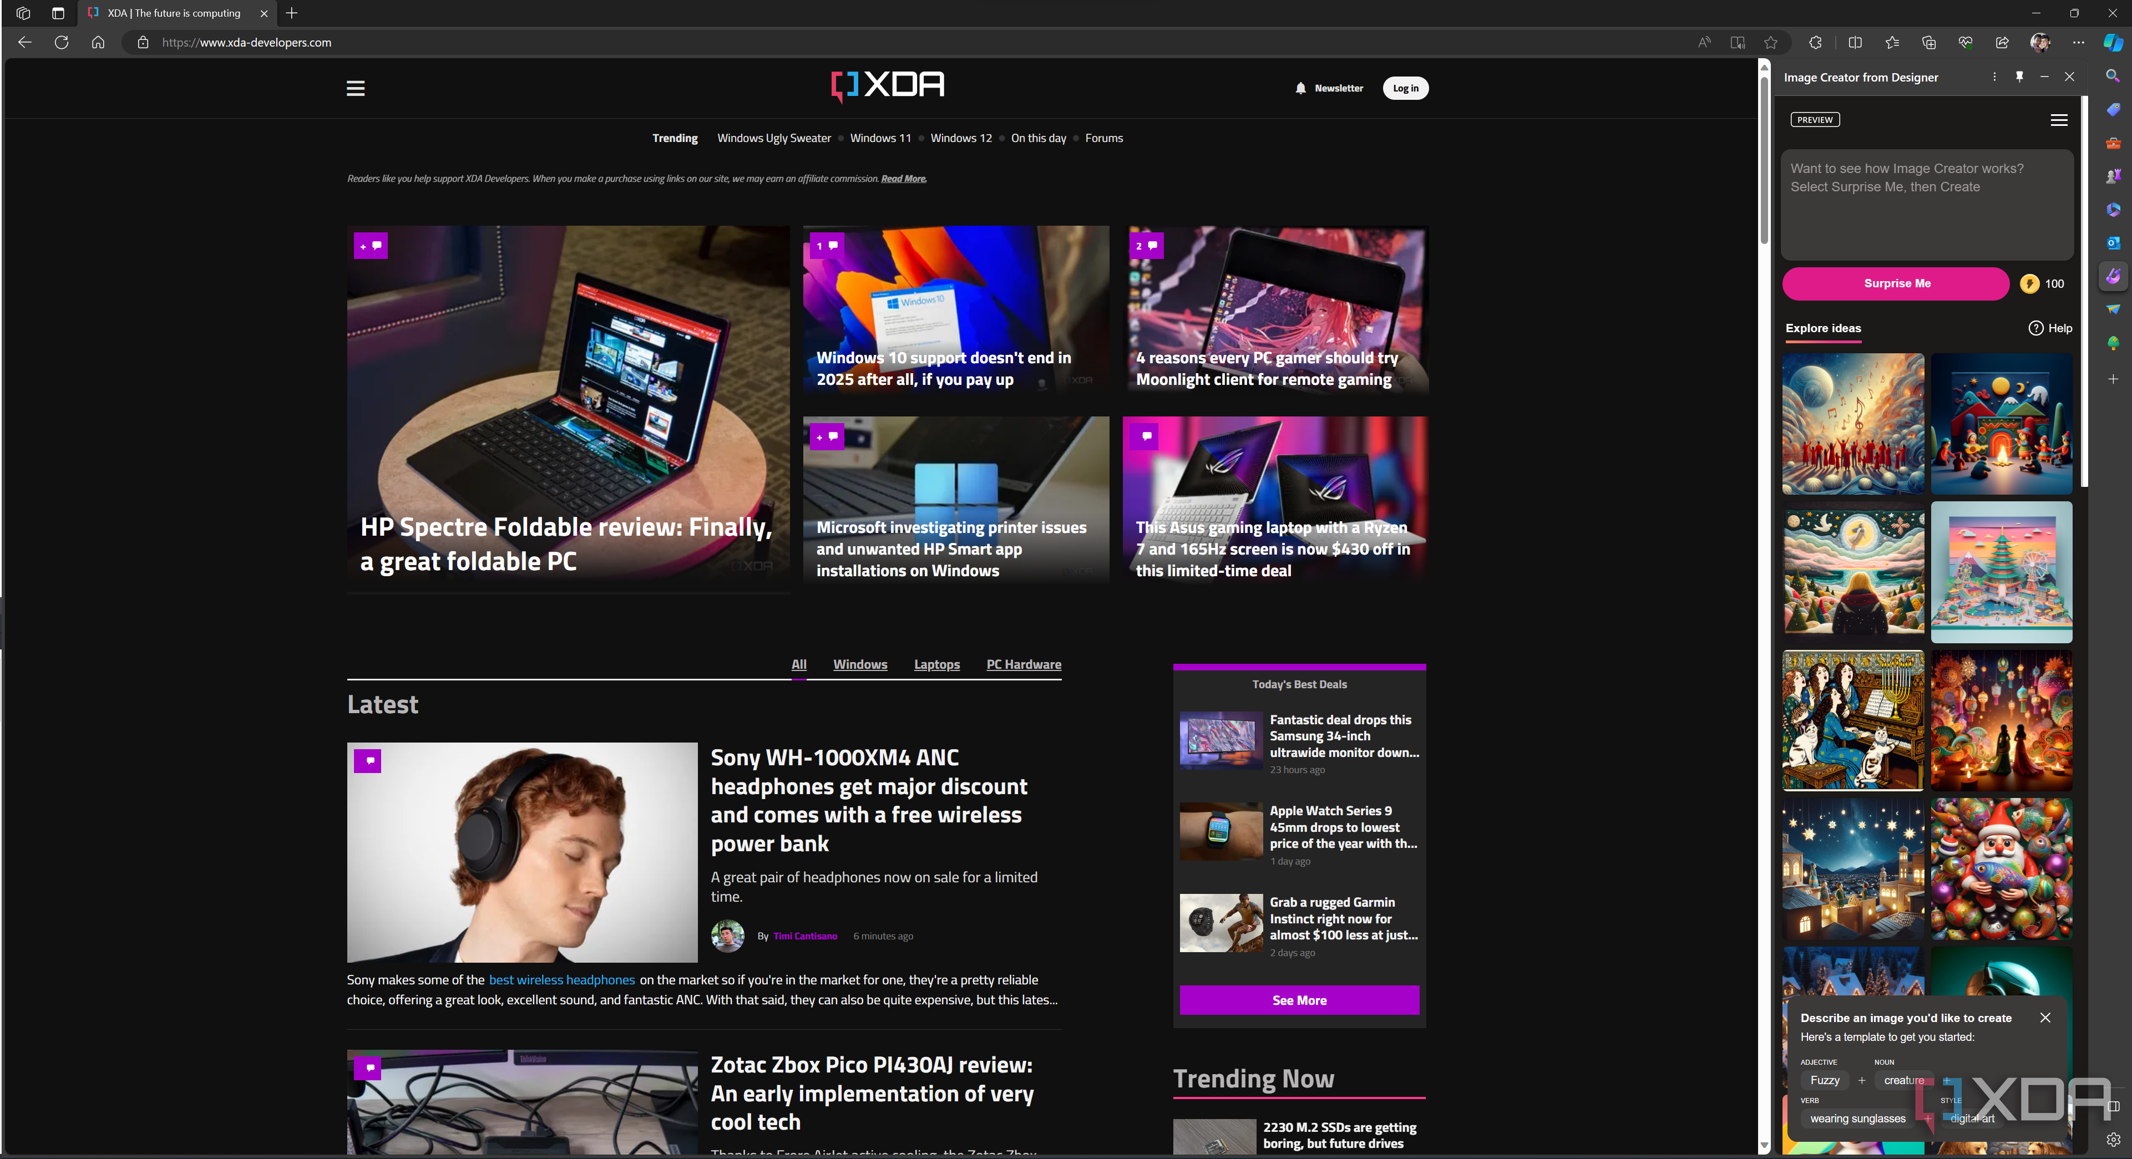2132x1159 pixels.
Task: Open the user profile avatar
Action: (2040, 42)
